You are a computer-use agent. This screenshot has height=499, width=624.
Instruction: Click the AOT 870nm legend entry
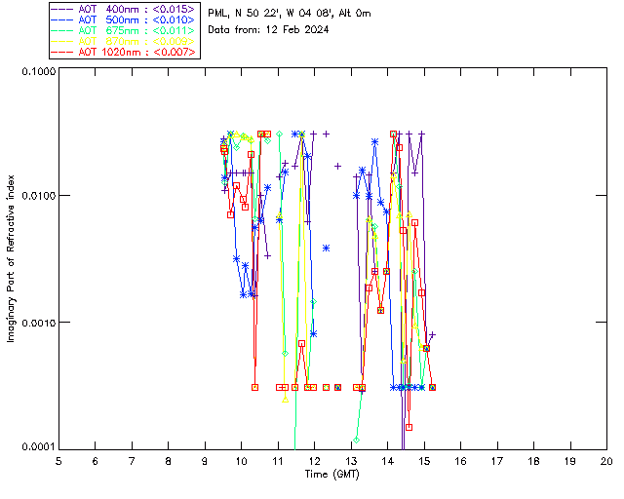click(124, 41)
